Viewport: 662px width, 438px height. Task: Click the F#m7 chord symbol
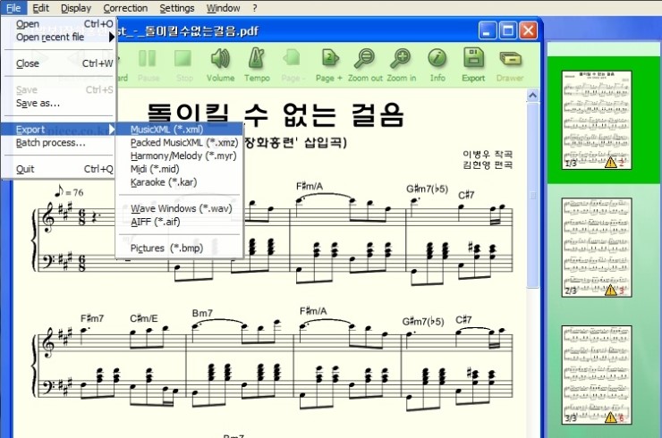[x=92, y=318]
